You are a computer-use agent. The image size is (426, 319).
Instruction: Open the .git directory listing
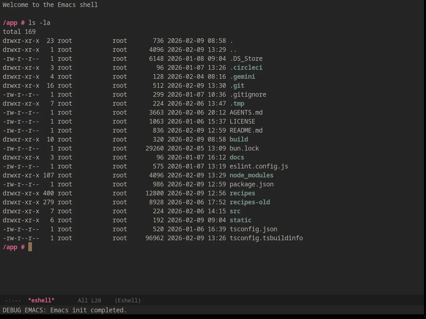(x=237, y=85)
